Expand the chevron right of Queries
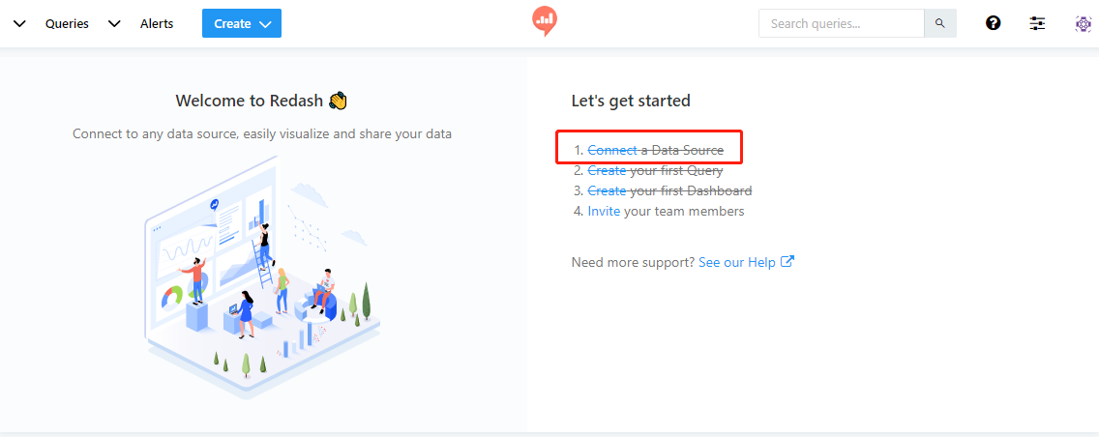 pyautogui.click(x=114, y=23)
